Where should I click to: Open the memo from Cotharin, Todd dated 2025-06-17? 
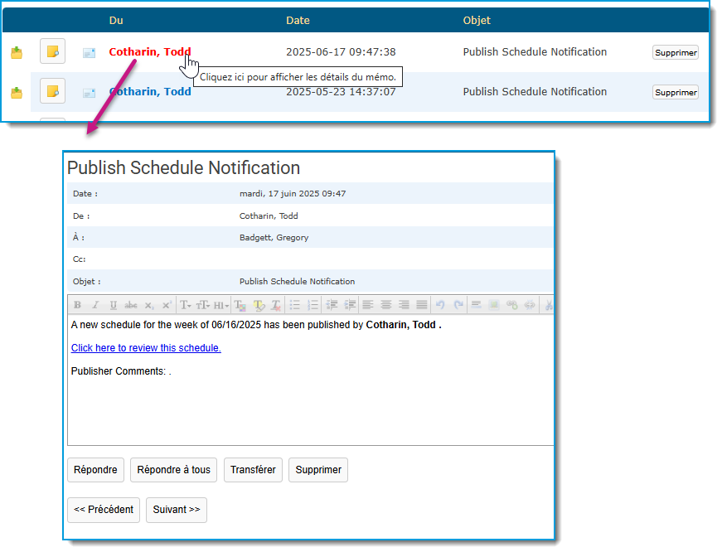[150, 51]
